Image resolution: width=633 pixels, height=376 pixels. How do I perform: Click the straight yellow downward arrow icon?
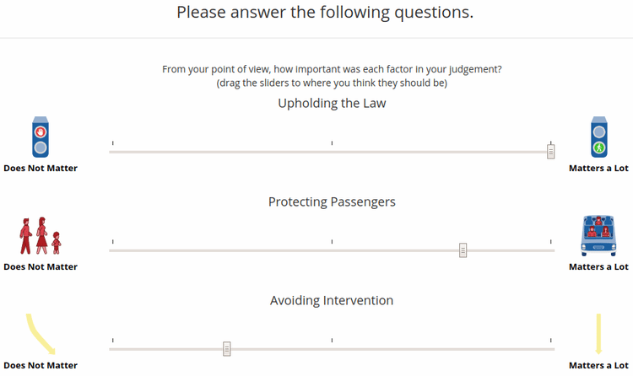598,334
